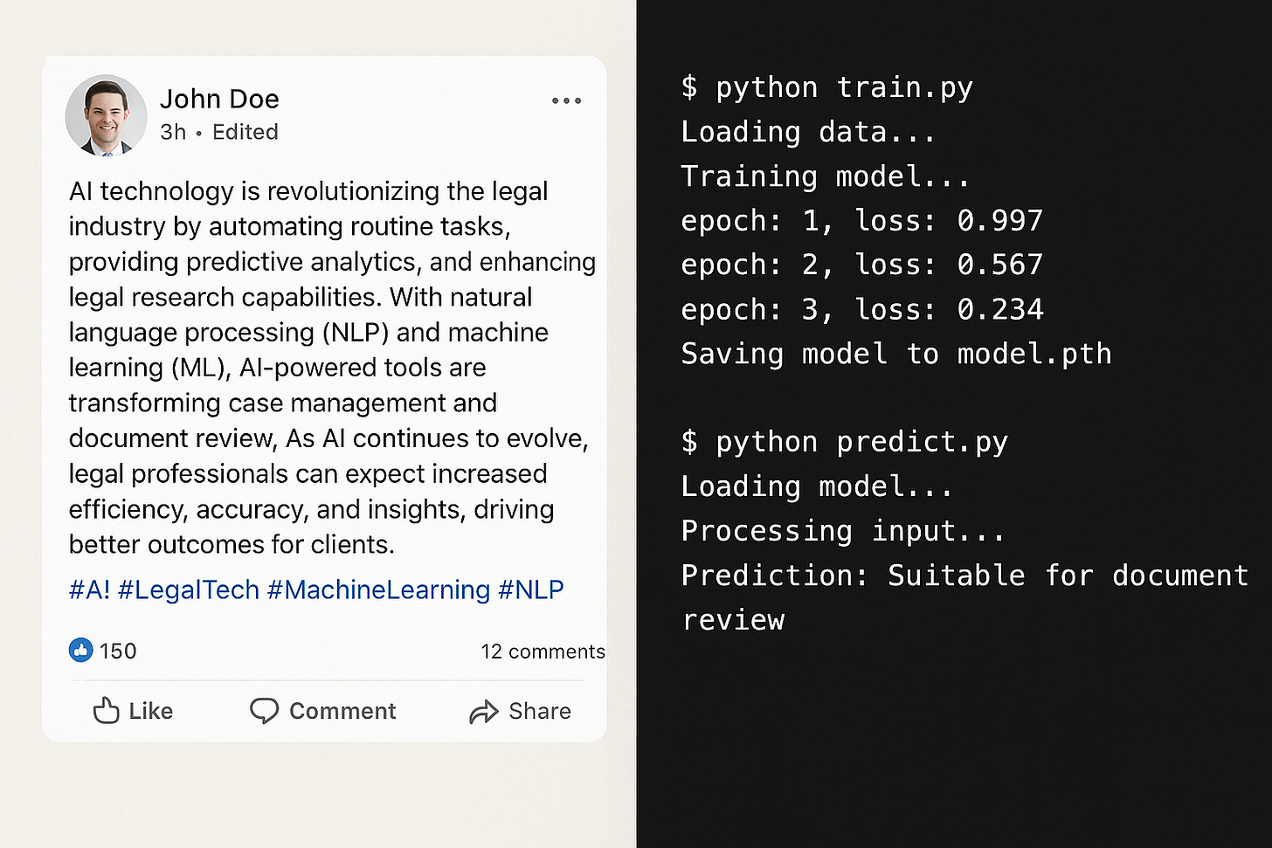Viewport: 1272px width, 848px height.
Task: Click the blue thumbs-up reaction icon
Action: [x=80, y=650]
